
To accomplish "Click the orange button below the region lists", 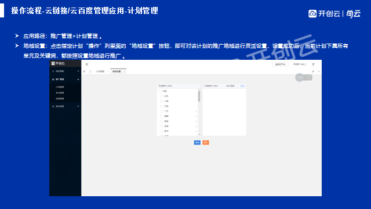I will coord(206,142).
